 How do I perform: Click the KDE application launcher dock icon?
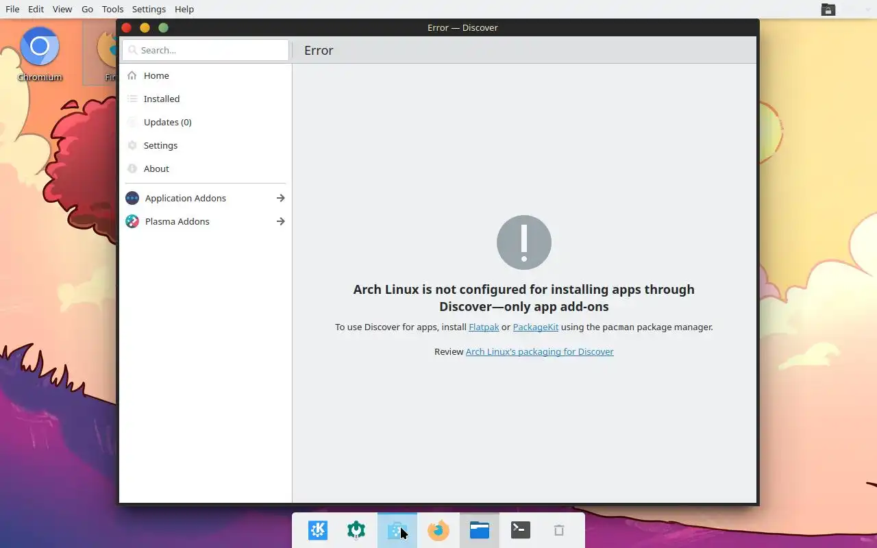point(318,530)
